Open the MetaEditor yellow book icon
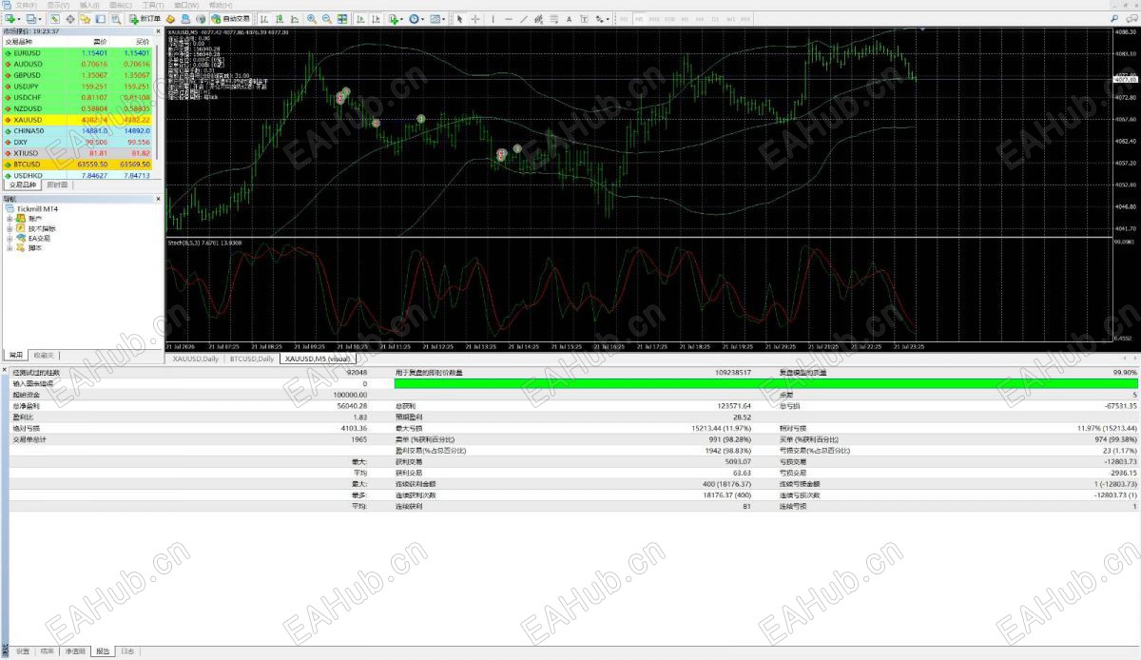This screenshot has width=1141, height=660. 170,19
